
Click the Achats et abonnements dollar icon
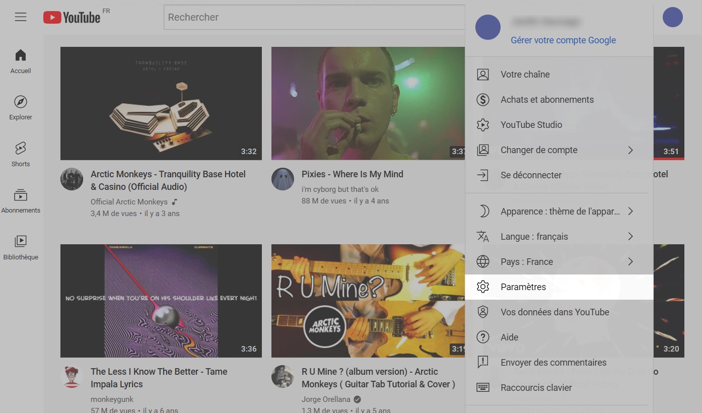point(483,99)
